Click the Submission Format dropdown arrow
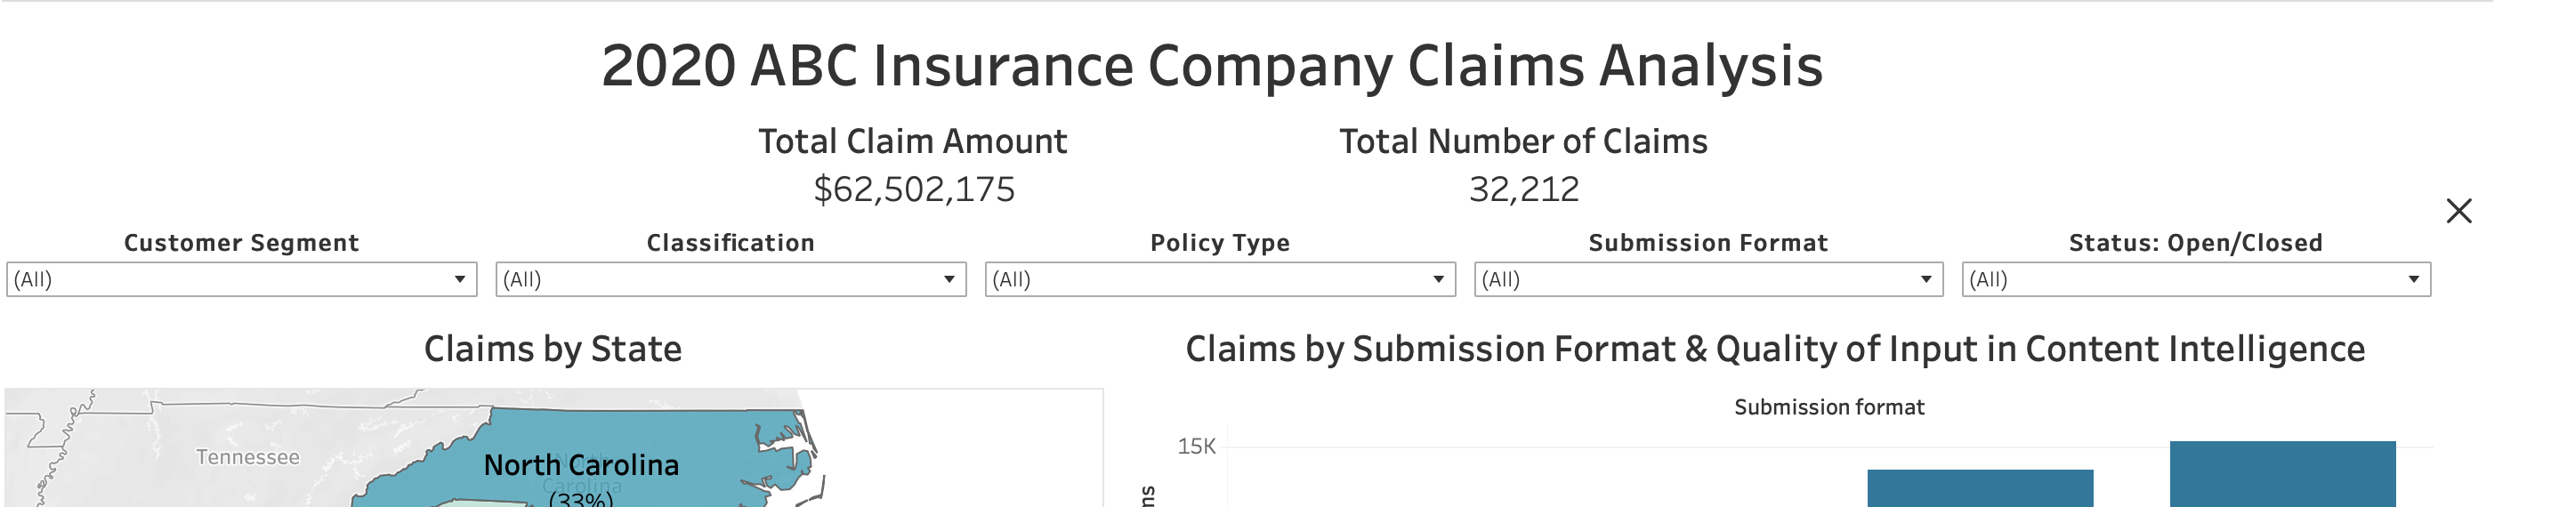The width and height of the screenshot is (2559, 507). click(x=1925, y=280)
